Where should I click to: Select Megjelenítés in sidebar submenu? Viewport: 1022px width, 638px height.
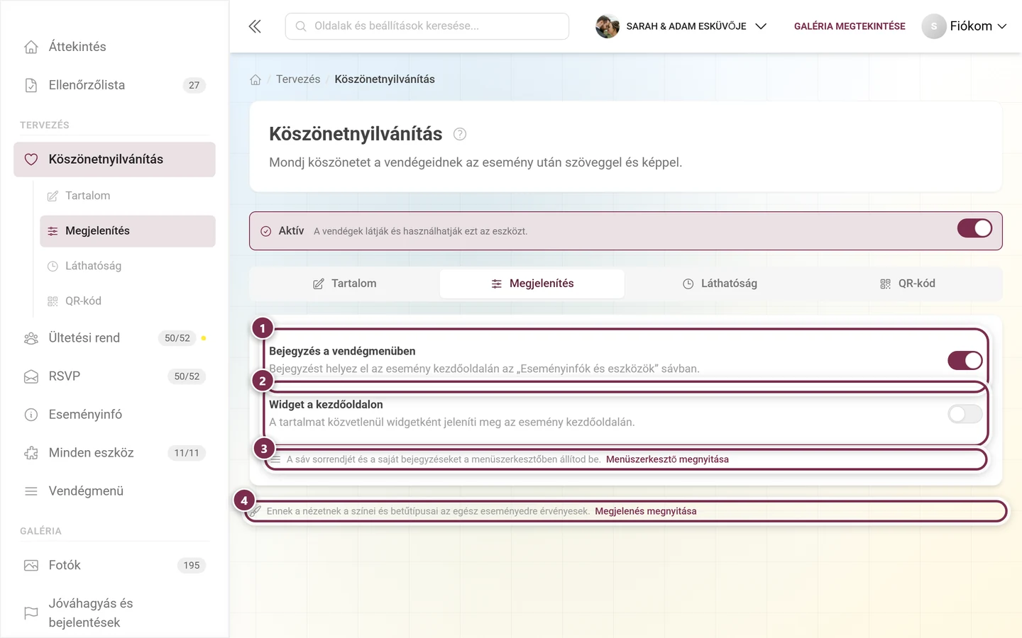[x=128, y=231]
